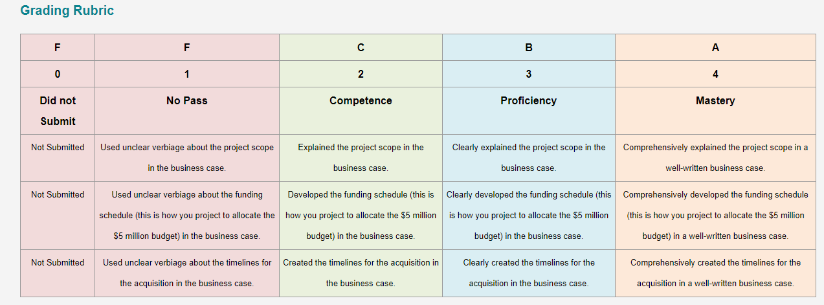Click the Competence column header
This screenshot has height=305, width=824.
click(x=361, y=111)
